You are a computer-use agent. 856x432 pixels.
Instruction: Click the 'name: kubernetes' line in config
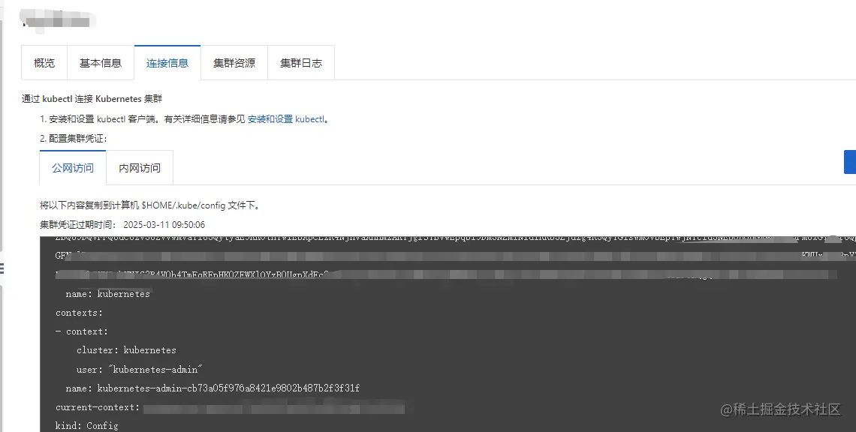107,294
